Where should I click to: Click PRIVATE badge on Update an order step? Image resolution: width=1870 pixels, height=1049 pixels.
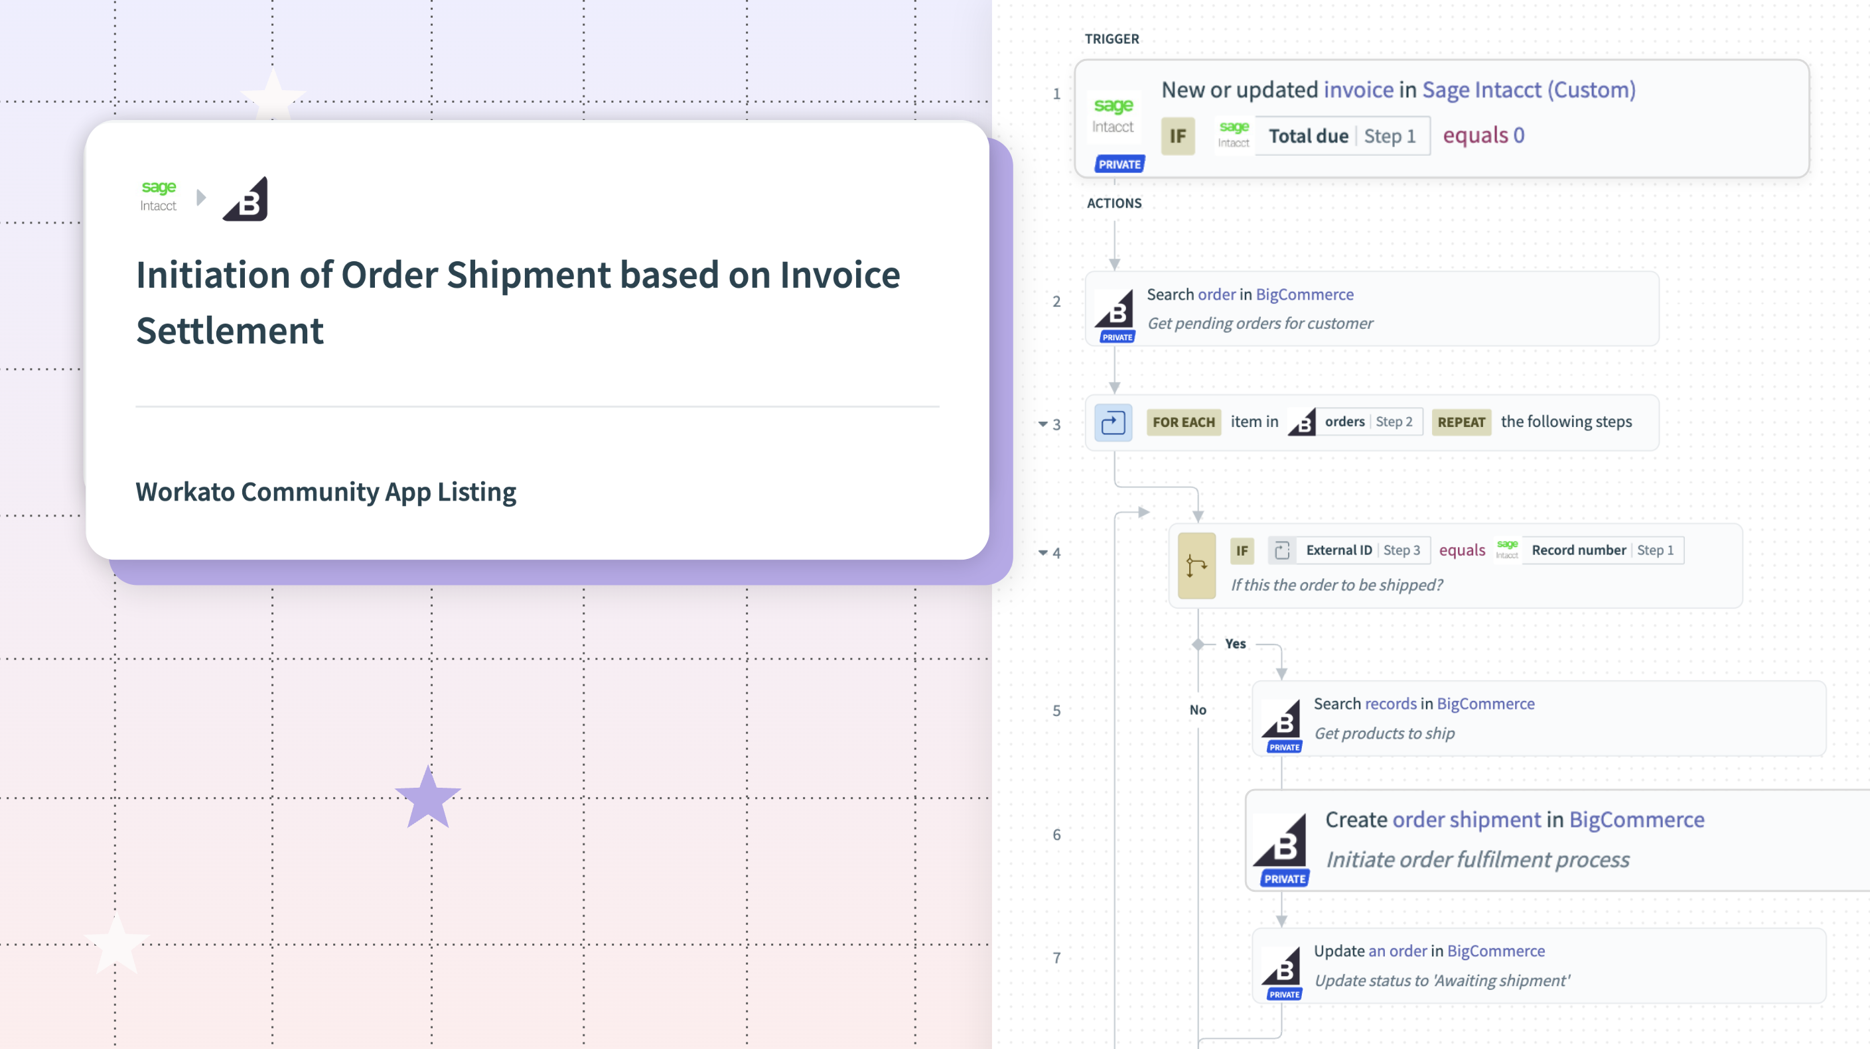tap(1284, 995)
